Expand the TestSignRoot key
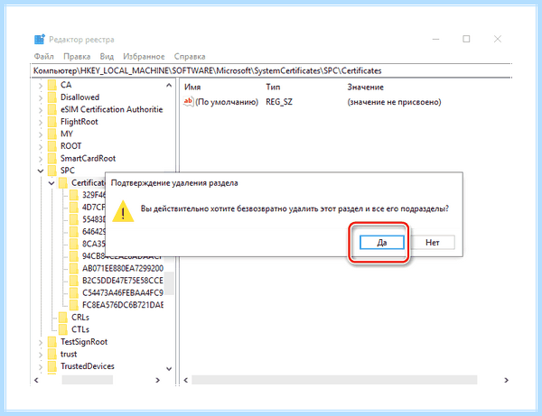The width and height of the screenshot is (542, 416). coord(41,343)
